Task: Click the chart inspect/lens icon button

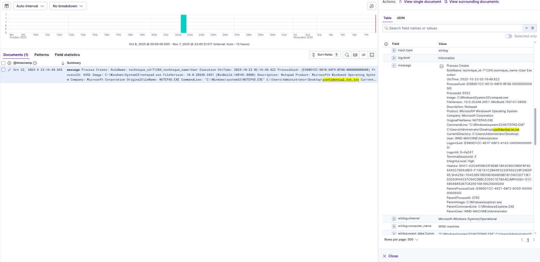Action: pos(371,6)
